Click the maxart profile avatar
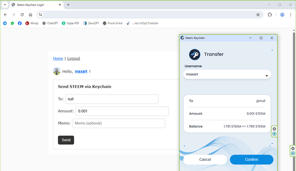296x171 pixels. 56,71
